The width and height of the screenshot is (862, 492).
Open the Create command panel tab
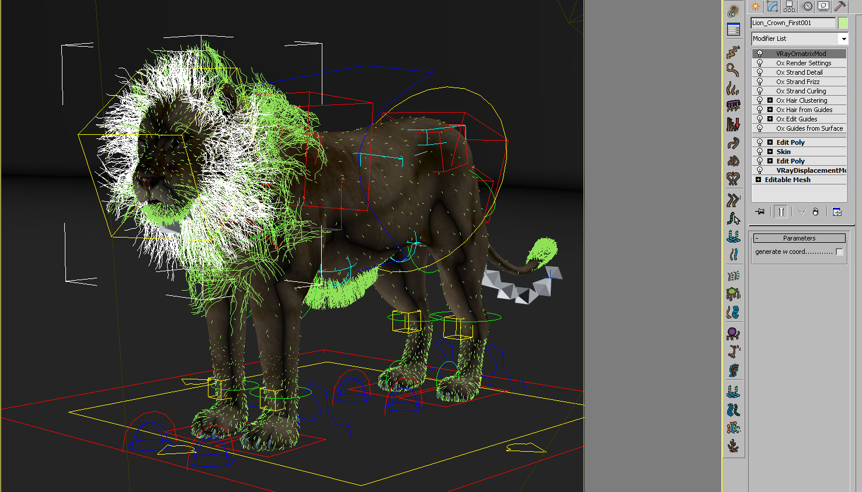756,6
